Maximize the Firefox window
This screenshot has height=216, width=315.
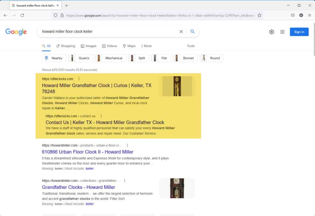click(x=299, y=6)
